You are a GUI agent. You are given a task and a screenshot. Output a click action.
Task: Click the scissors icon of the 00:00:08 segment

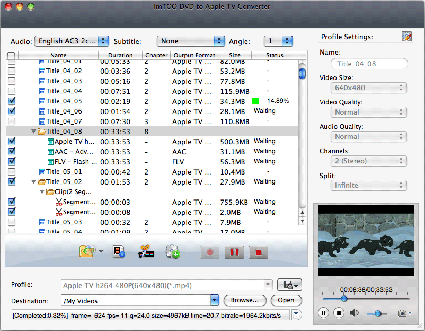59,212
